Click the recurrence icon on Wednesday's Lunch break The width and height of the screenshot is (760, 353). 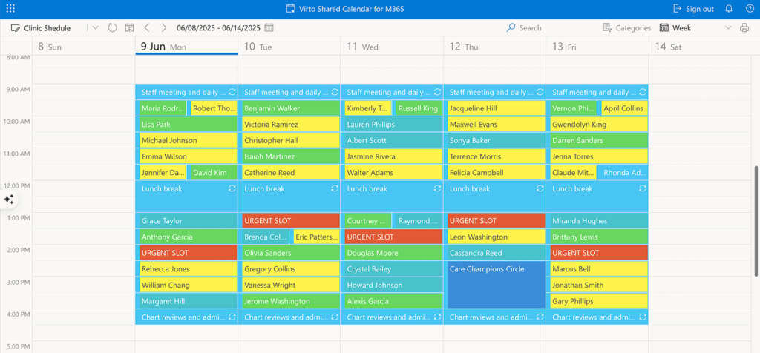click(x=437, y=188)
